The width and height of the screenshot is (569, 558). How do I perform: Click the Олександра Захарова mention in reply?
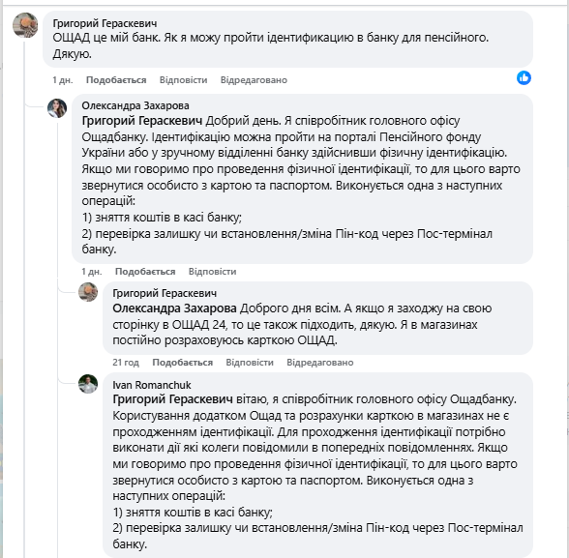(174, 308)
